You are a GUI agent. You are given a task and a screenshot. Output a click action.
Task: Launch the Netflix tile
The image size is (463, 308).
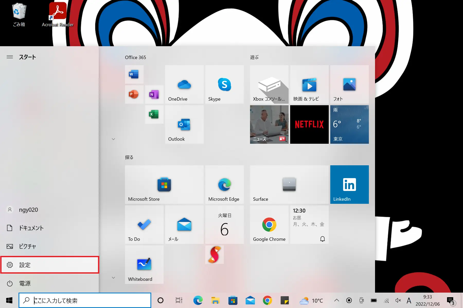tap(309, 124)
